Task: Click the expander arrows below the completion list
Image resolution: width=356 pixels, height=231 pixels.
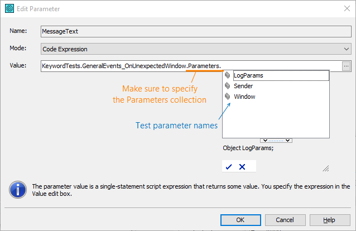Action: (x=276, y=141)
